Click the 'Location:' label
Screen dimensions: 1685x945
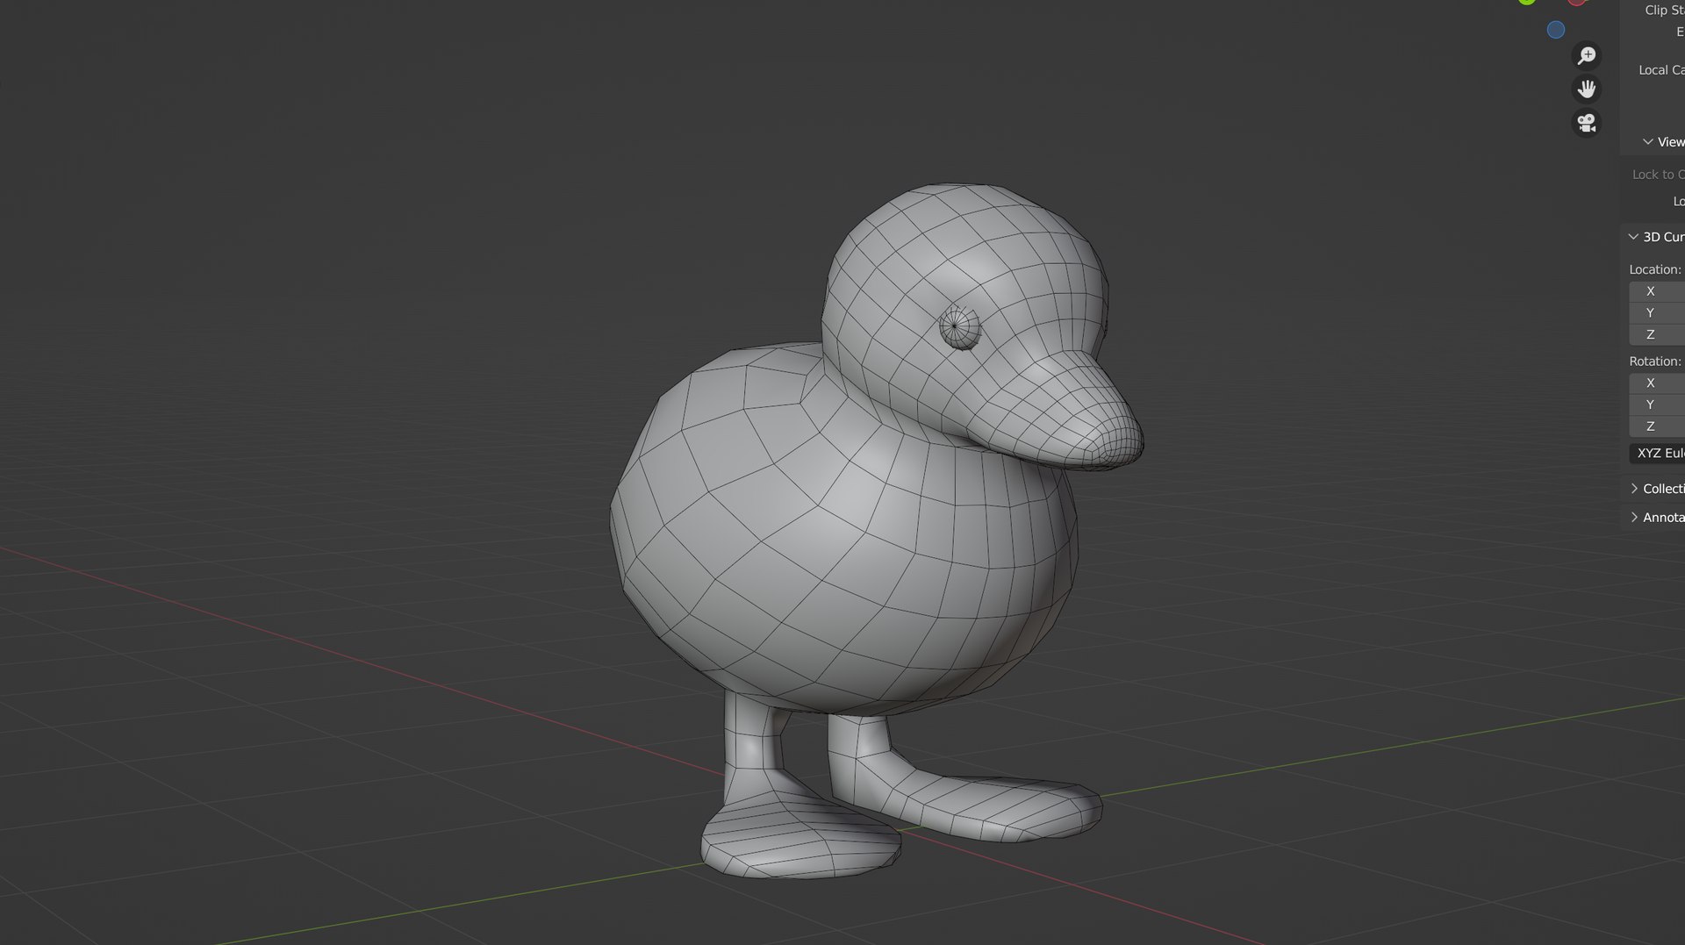[x=1655, y=269]
